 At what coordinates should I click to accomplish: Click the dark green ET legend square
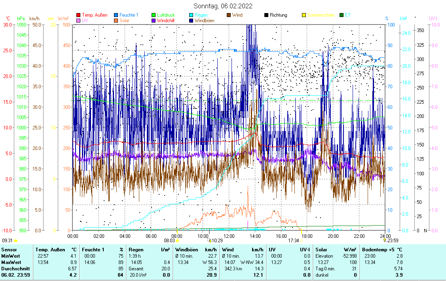coord(342,15)
